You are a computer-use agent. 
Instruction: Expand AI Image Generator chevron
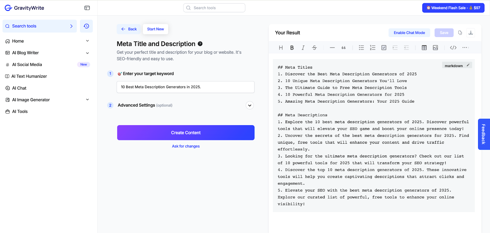pyautogui.click(x=87, y=100)
